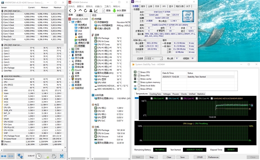Click the HWiNFO horizontal scrollbar thumb

coord(28,150)
